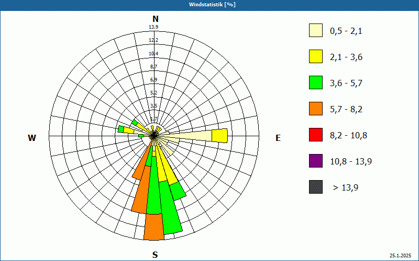Click the 3,5 ring scale label
This screenshot has width=419, height=261.
(x=153, y=106)
